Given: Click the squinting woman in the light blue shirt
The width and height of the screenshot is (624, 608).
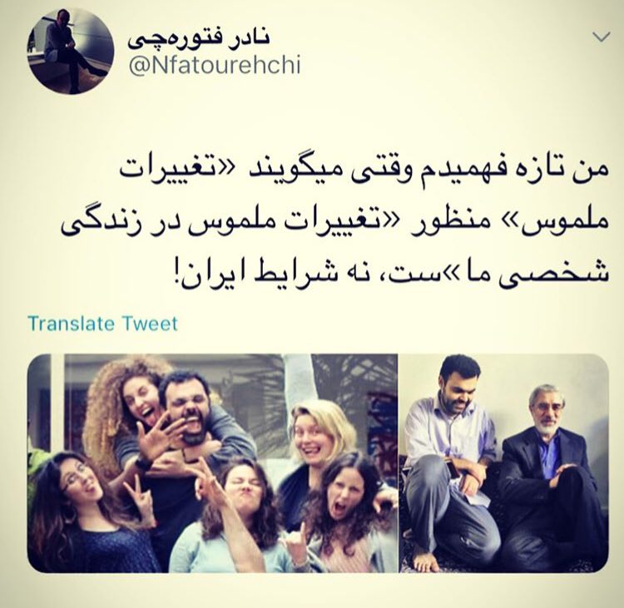Looking at the screenshot, I should point(239,517).
